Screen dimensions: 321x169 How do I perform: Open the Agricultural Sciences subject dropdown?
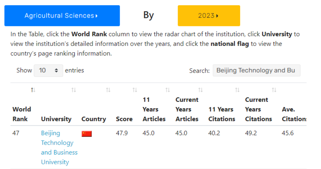tap(62, 16)
